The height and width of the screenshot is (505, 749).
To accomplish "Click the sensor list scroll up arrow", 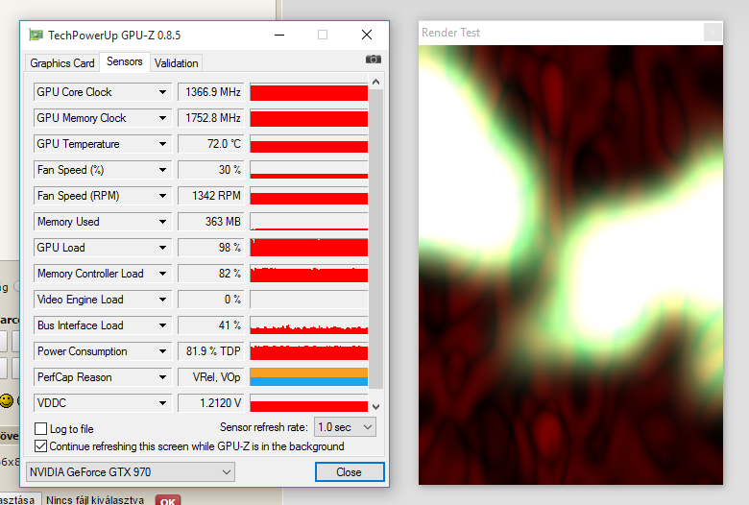I will point(375,83).
